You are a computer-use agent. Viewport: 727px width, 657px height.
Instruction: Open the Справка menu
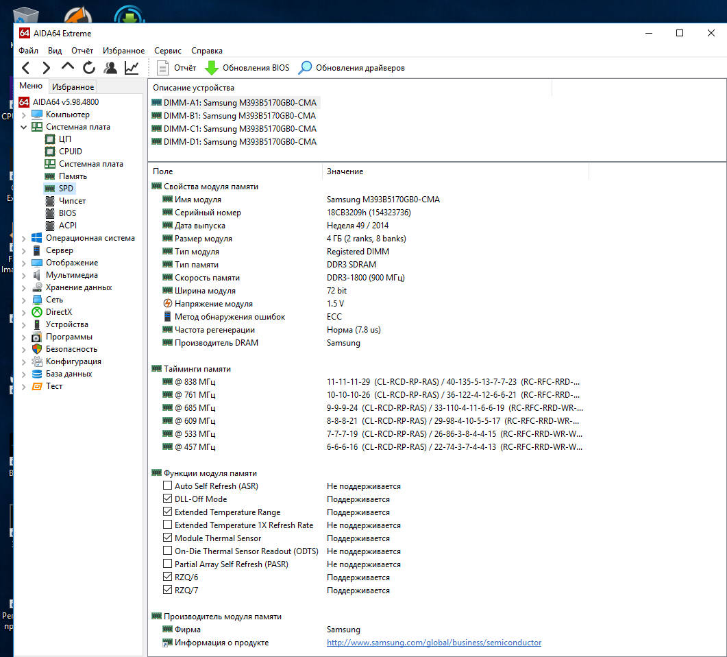[x=207, y=51]
